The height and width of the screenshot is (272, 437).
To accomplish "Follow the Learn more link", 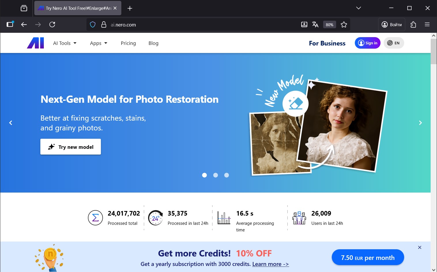I will (x=270, y=264).
